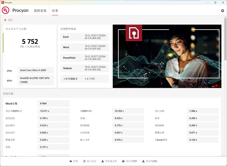The width and height of the screenshot is (227, 166).
Task: Select the 5 752 productivity score
Action: 30,42
